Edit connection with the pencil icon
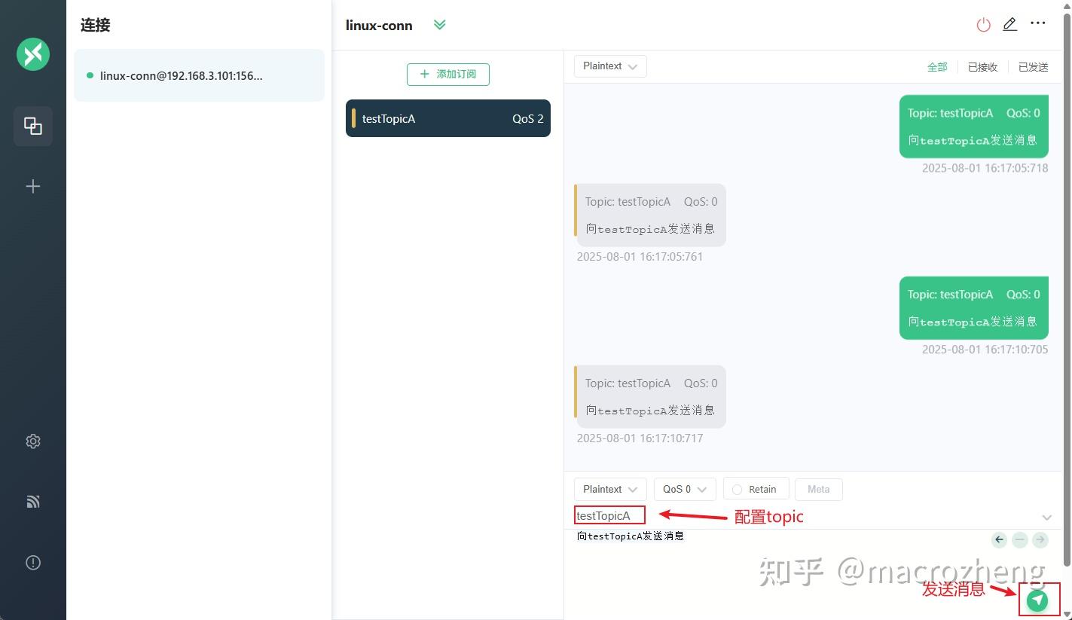1072x620 pixels. click(1010, 24)
